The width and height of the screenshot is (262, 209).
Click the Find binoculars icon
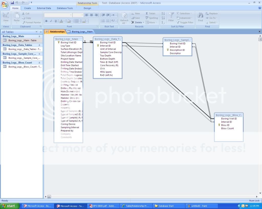coord(200,15)
